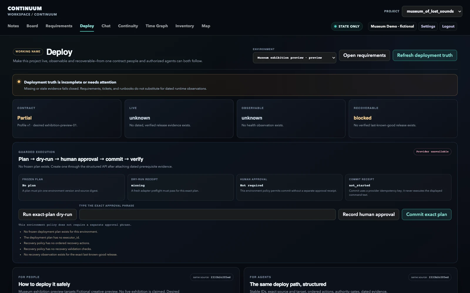
Task: Click the Frozen Plan 'No plan' card
Action: pos(72,188)
